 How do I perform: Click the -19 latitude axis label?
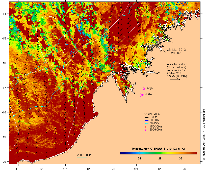[x=4, y=137]
